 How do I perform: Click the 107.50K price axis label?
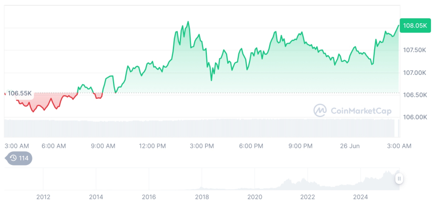click(x=415, y=50)
